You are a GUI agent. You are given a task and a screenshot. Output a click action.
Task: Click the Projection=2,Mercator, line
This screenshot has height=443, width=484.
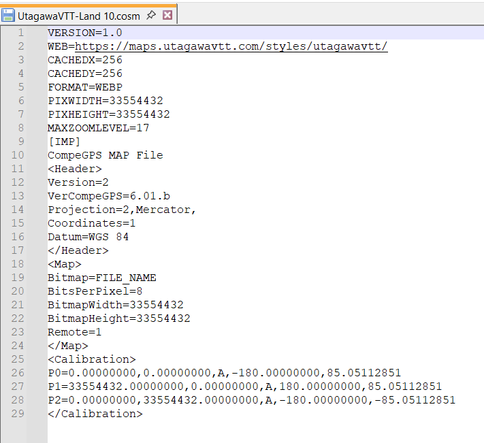point(122,210)
